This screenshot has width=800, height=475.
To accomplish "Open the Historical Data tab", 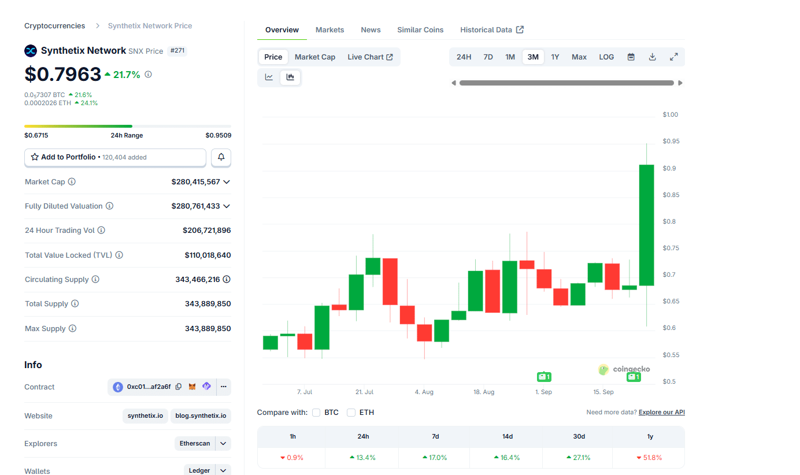I will pyautogui.click(x=492, y=30).
